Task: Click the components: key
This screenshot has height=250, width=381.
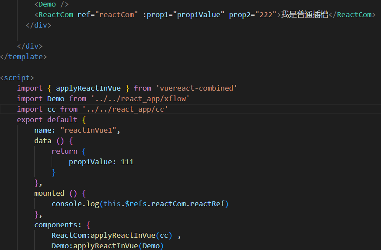Action: pos(58,225)
